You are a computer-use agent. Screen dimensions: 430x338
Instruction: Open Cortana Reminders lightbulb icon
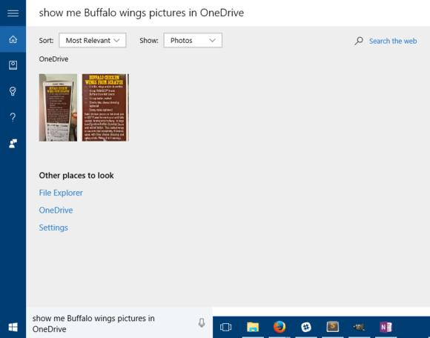click(13, 91)
